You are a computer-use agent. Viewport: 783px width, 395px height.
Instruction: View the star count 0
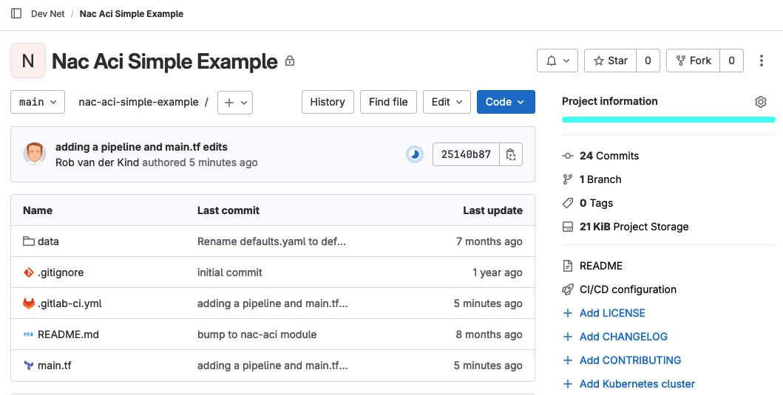[x=648, y=61]
